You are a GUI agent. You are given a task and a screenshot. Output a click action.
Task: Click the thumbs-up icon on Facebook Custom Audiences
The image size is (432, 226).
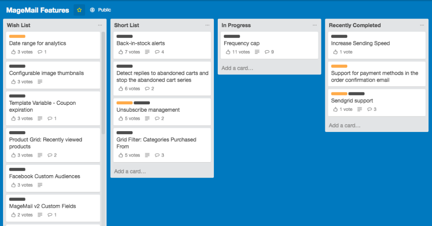13,185
